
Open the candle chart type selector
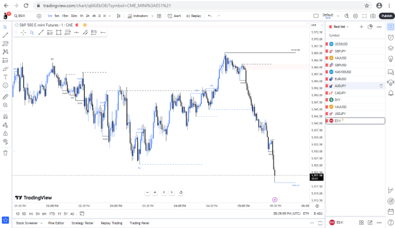point(119,16)
